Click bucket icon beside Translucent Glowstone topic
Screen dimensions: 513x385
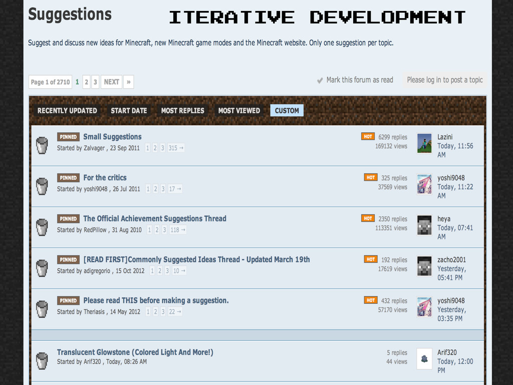tap(42, 361)
